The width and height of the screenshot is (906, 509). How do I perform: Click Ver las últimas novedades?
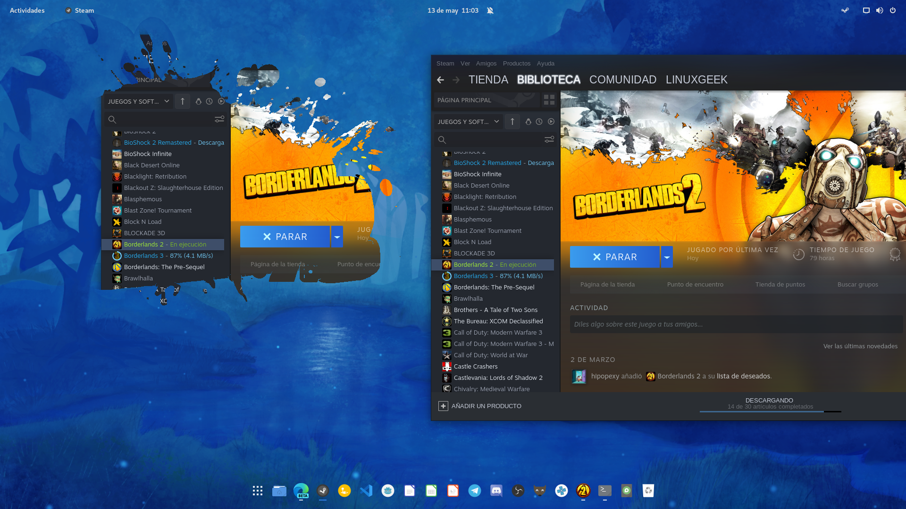coord(860,346)
